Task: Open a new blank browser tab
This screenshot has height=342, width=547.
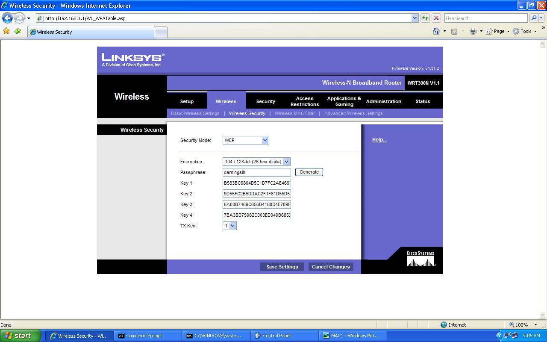Action: coord(161,32)
